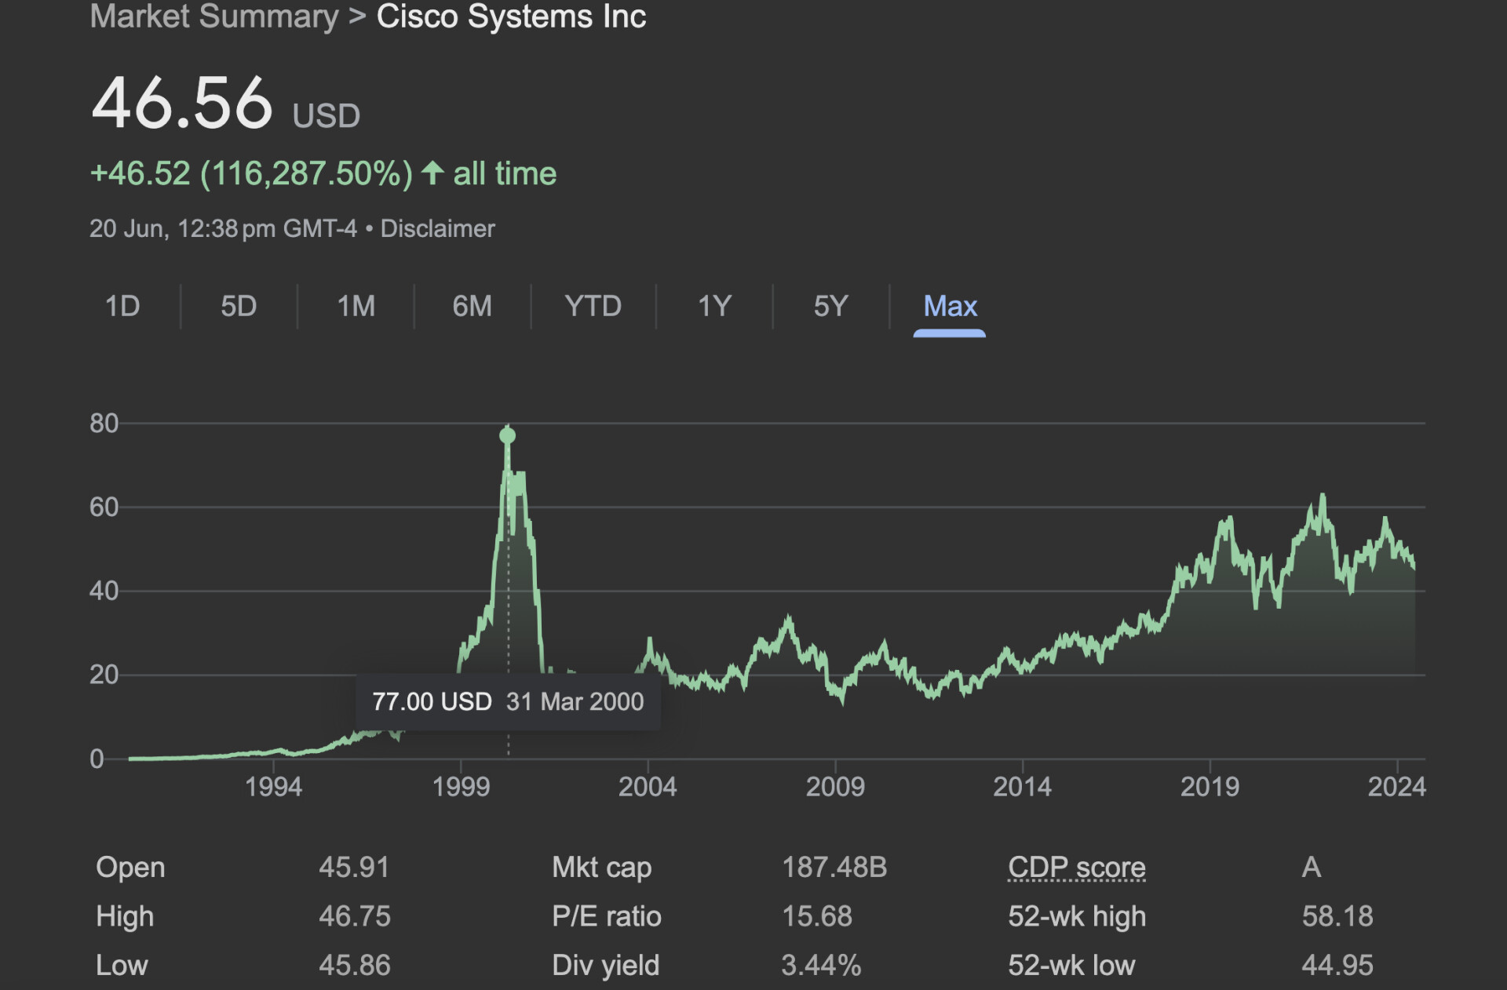Click the 46.56 USD current price
The image size is (1507, 990).
click(225, 104)
